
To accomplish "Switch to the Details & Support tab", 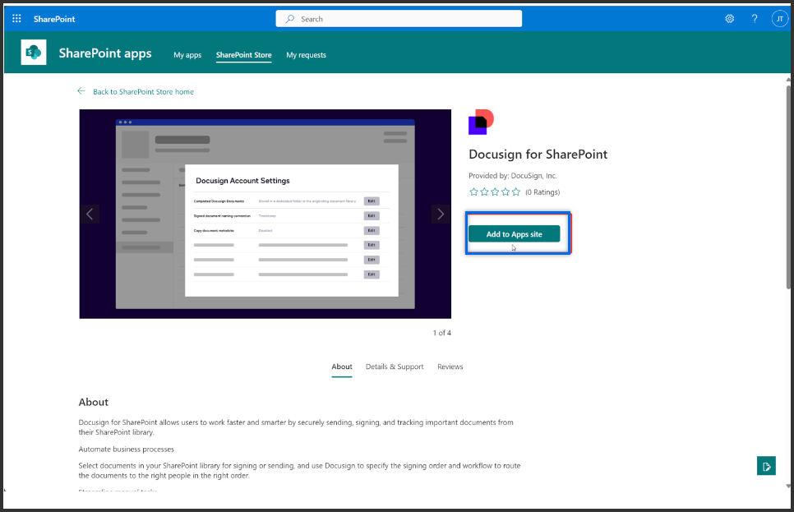I will click(x=395, y=367).
